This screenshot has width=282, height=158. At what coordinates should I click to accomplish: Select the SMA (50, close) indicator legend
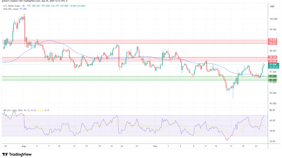tap(10, 10)
